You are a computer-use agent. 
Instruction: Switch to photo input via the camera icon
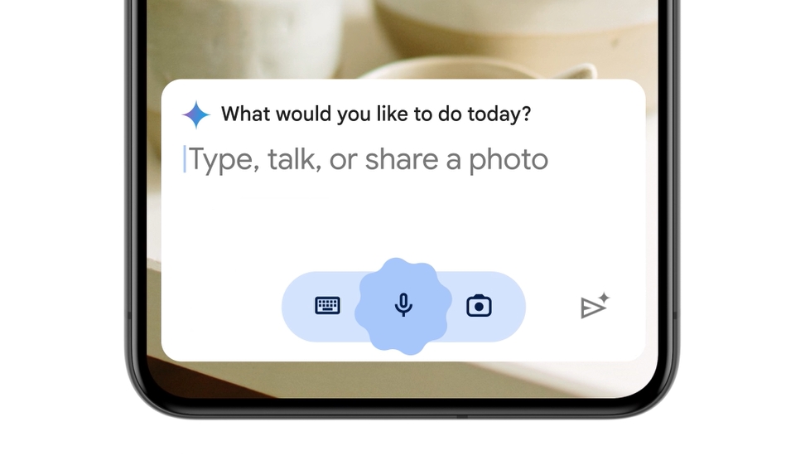point(479,306)
